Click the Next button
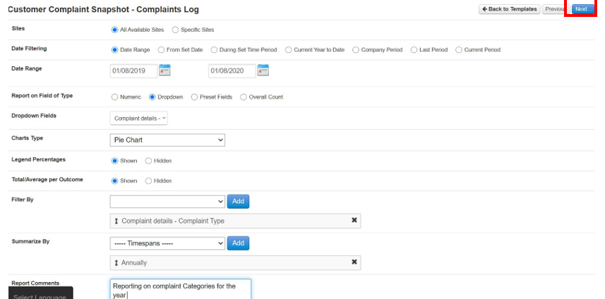The width and height of the screenshot is (605, 299). click(583, 9)
